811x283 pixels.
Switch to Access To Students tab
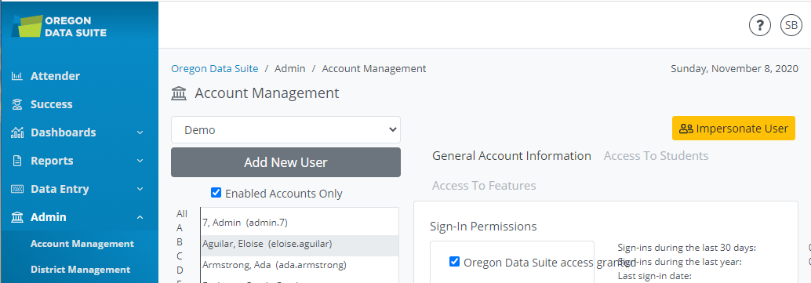click(656, 156)
